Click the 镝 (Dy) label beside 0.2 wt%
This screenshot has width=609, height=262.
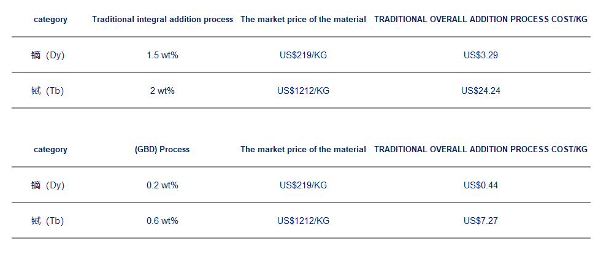click(x=48, y=185)
